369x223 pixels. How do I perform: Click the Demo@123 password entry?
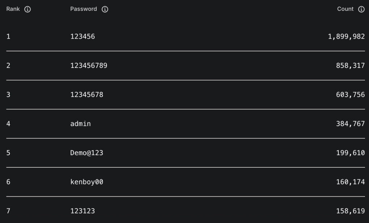coord(86,153)
